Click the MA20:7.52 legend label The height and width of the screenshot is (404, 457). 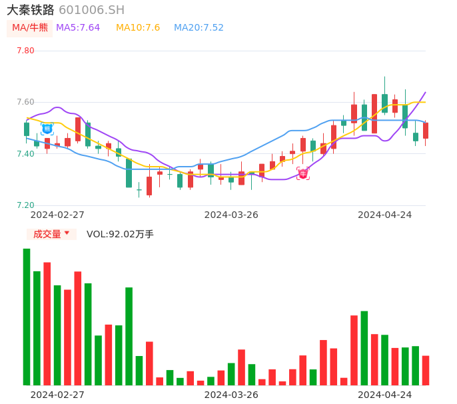click(199, 28)
